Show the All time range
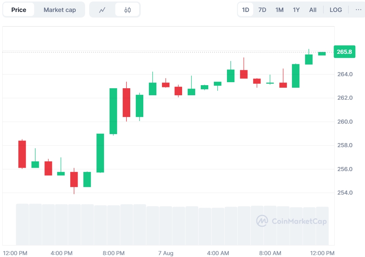Image resolution: width=365 pixels, height=257 pixels. pos(313,10)
